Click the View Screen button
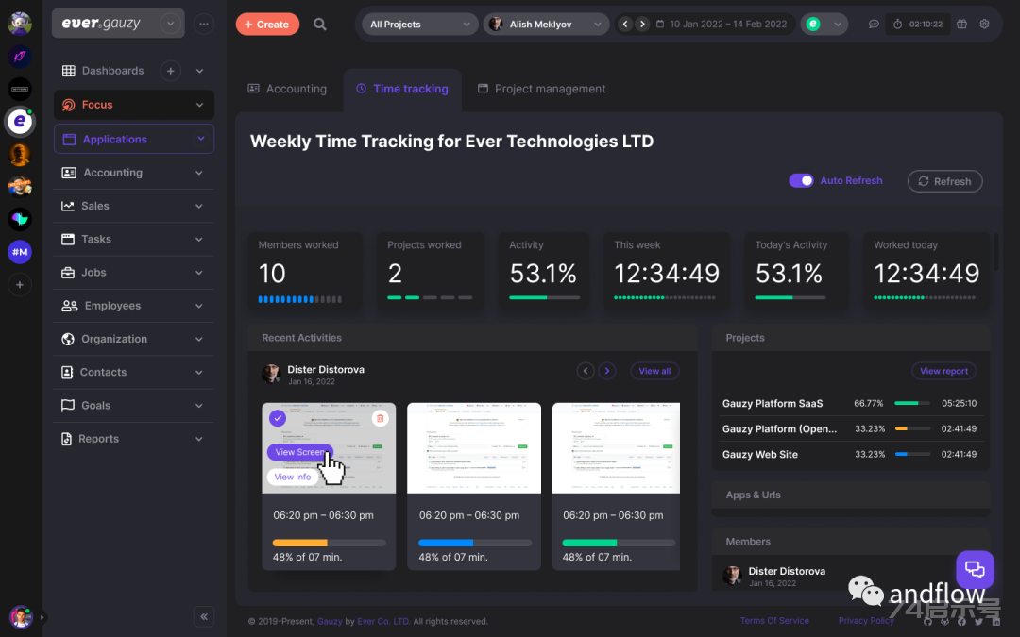Screen dimensions: 1020x637 (300, 452)
